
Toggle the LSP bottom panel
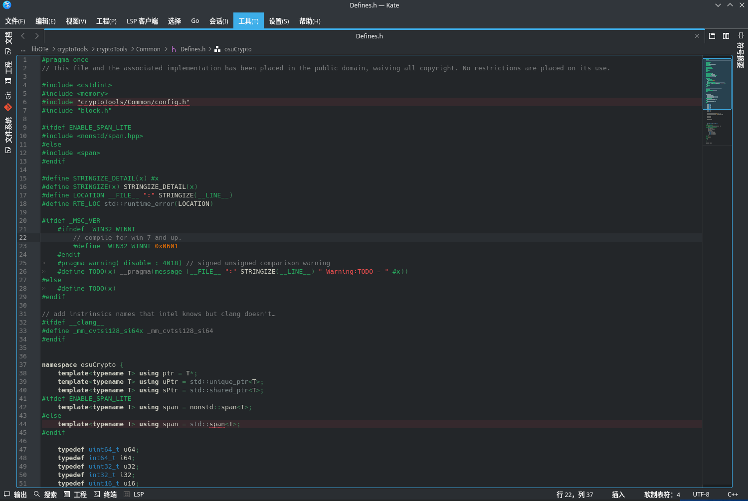(135, 494)
